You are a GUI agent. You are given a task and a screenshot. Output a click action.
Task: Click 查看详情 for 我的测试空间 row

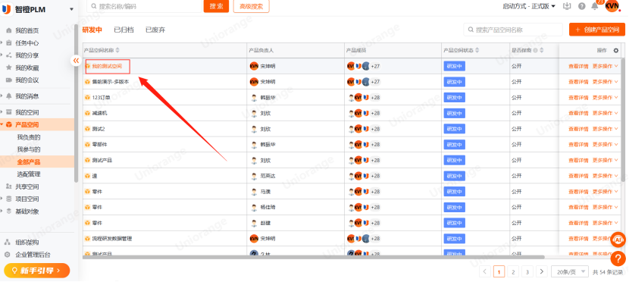(578, 66)
